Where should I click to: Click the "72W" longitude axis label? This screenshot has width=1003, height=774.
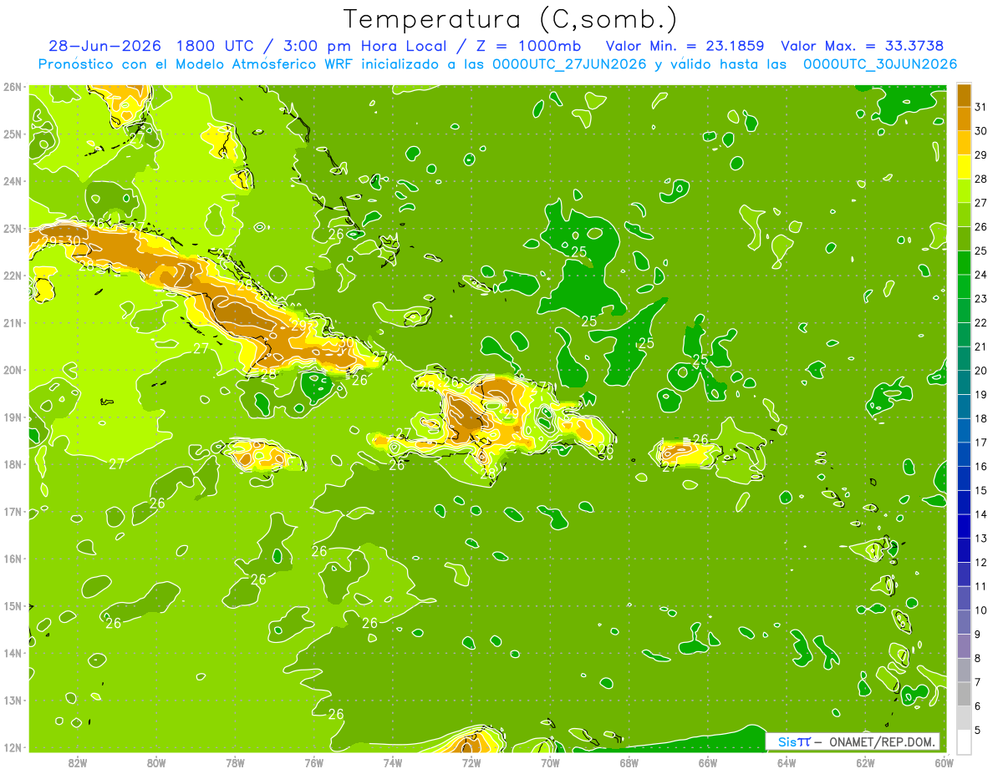click(x=471, y=762)
